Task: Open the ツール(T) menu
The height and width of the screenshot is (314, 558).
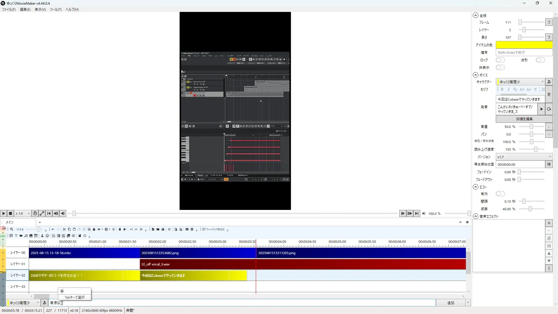Action: pos(56,9)
